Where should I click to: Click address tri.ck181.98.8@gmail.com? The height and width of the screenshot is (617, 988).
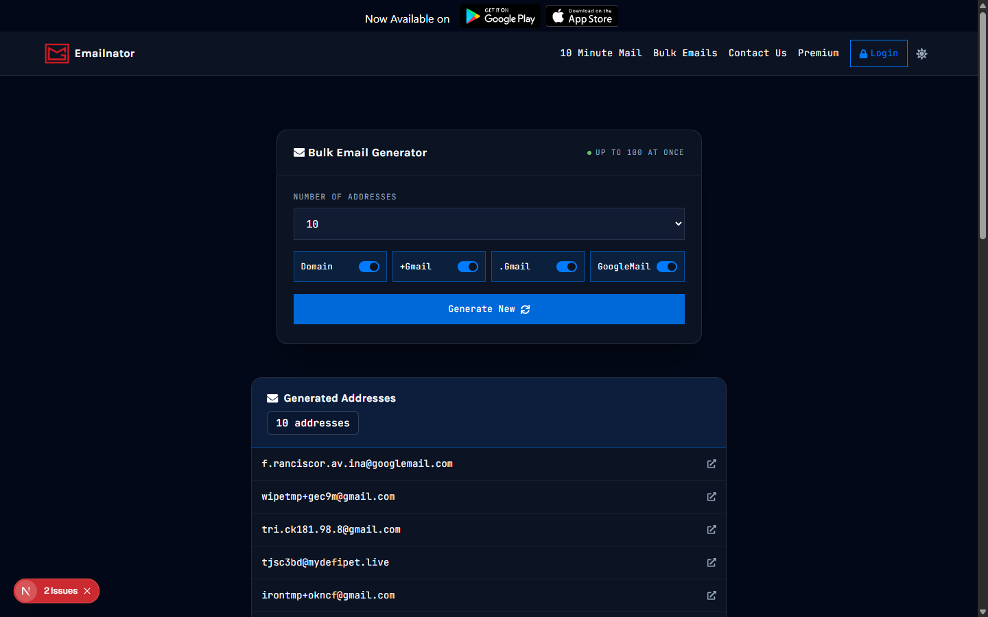tap(331, 530)
